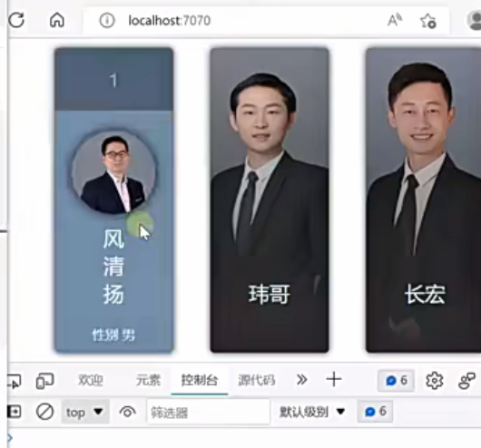This screenshot has width=481, height=448.
Task: Open the site information icon beside localhost
Action: coord(107,21)
